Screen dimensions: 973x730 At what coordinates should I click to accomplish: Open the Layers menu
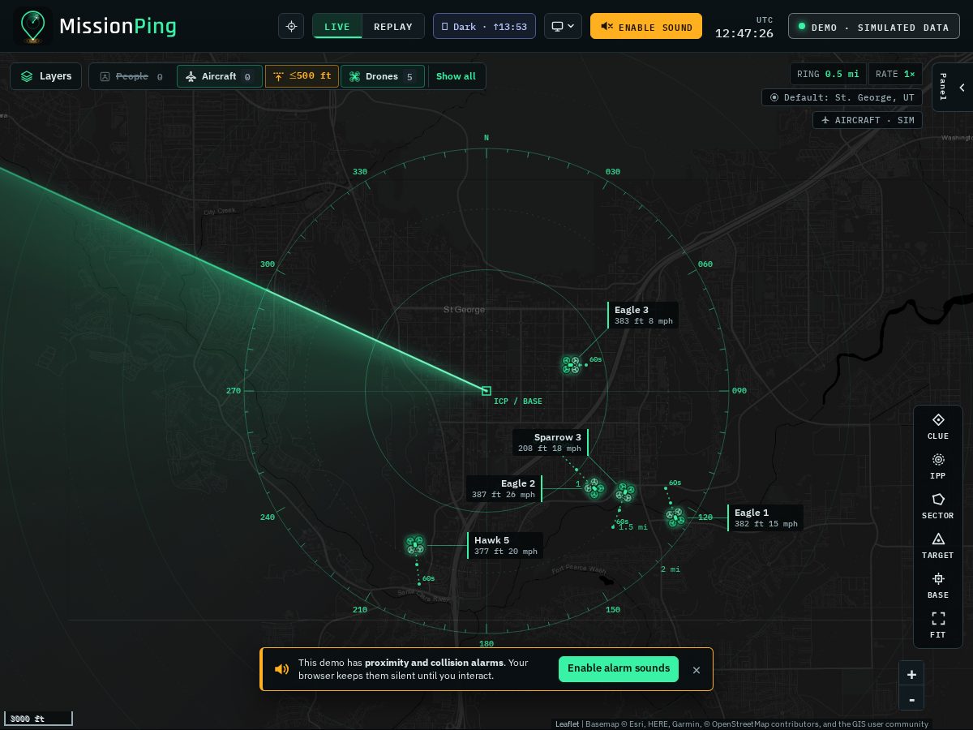[x=46, y=76]
